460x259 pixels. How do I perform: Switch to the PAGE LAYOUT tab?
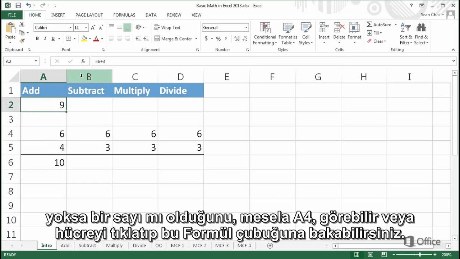(x=89, y=15)
